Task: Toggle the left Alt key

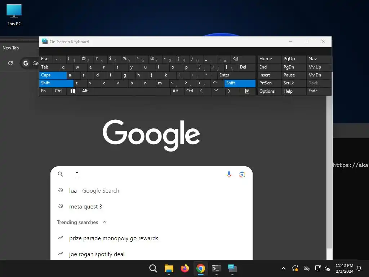Action: tap(86, 91)
